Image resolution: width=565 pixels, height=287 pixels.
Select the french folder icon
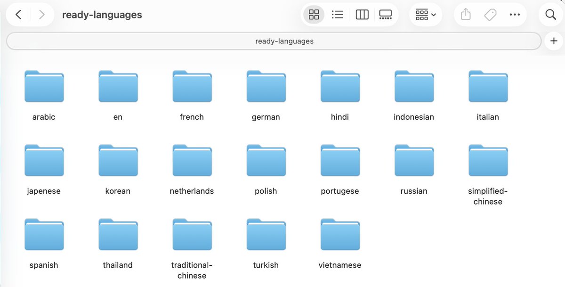click(x=192, y=86)
